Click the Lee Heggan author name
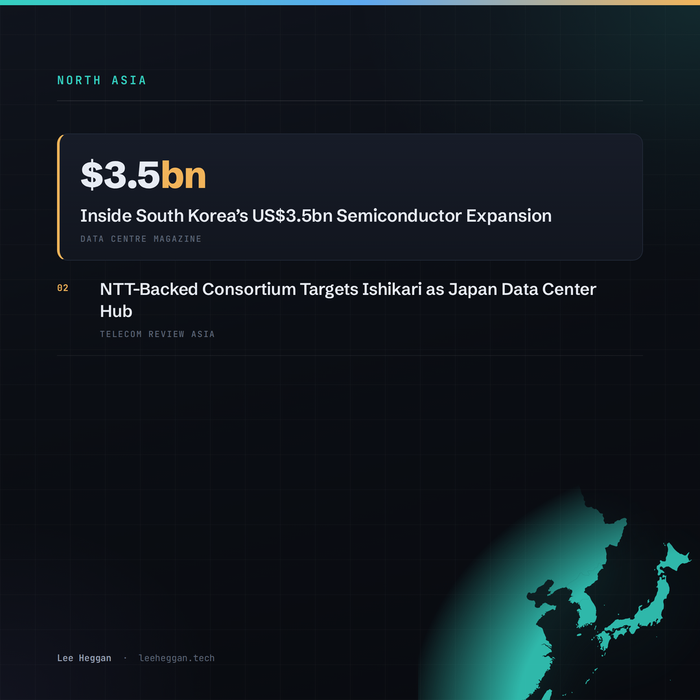700x700 pixels. coord(84,658)
